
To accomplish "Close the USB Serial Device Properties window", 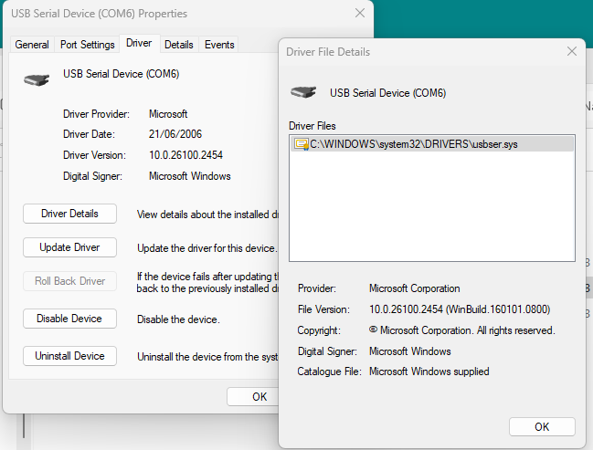I will [x=360, y=13].
